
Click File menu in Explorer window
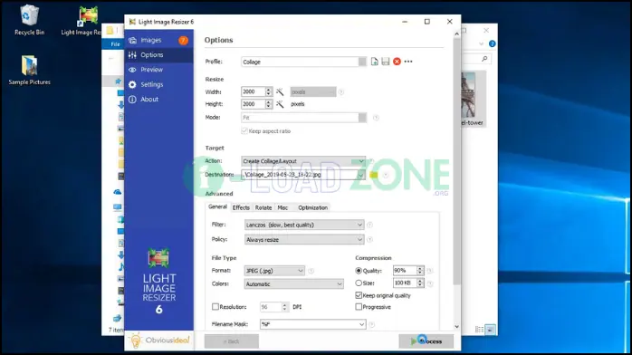(115, 44)
